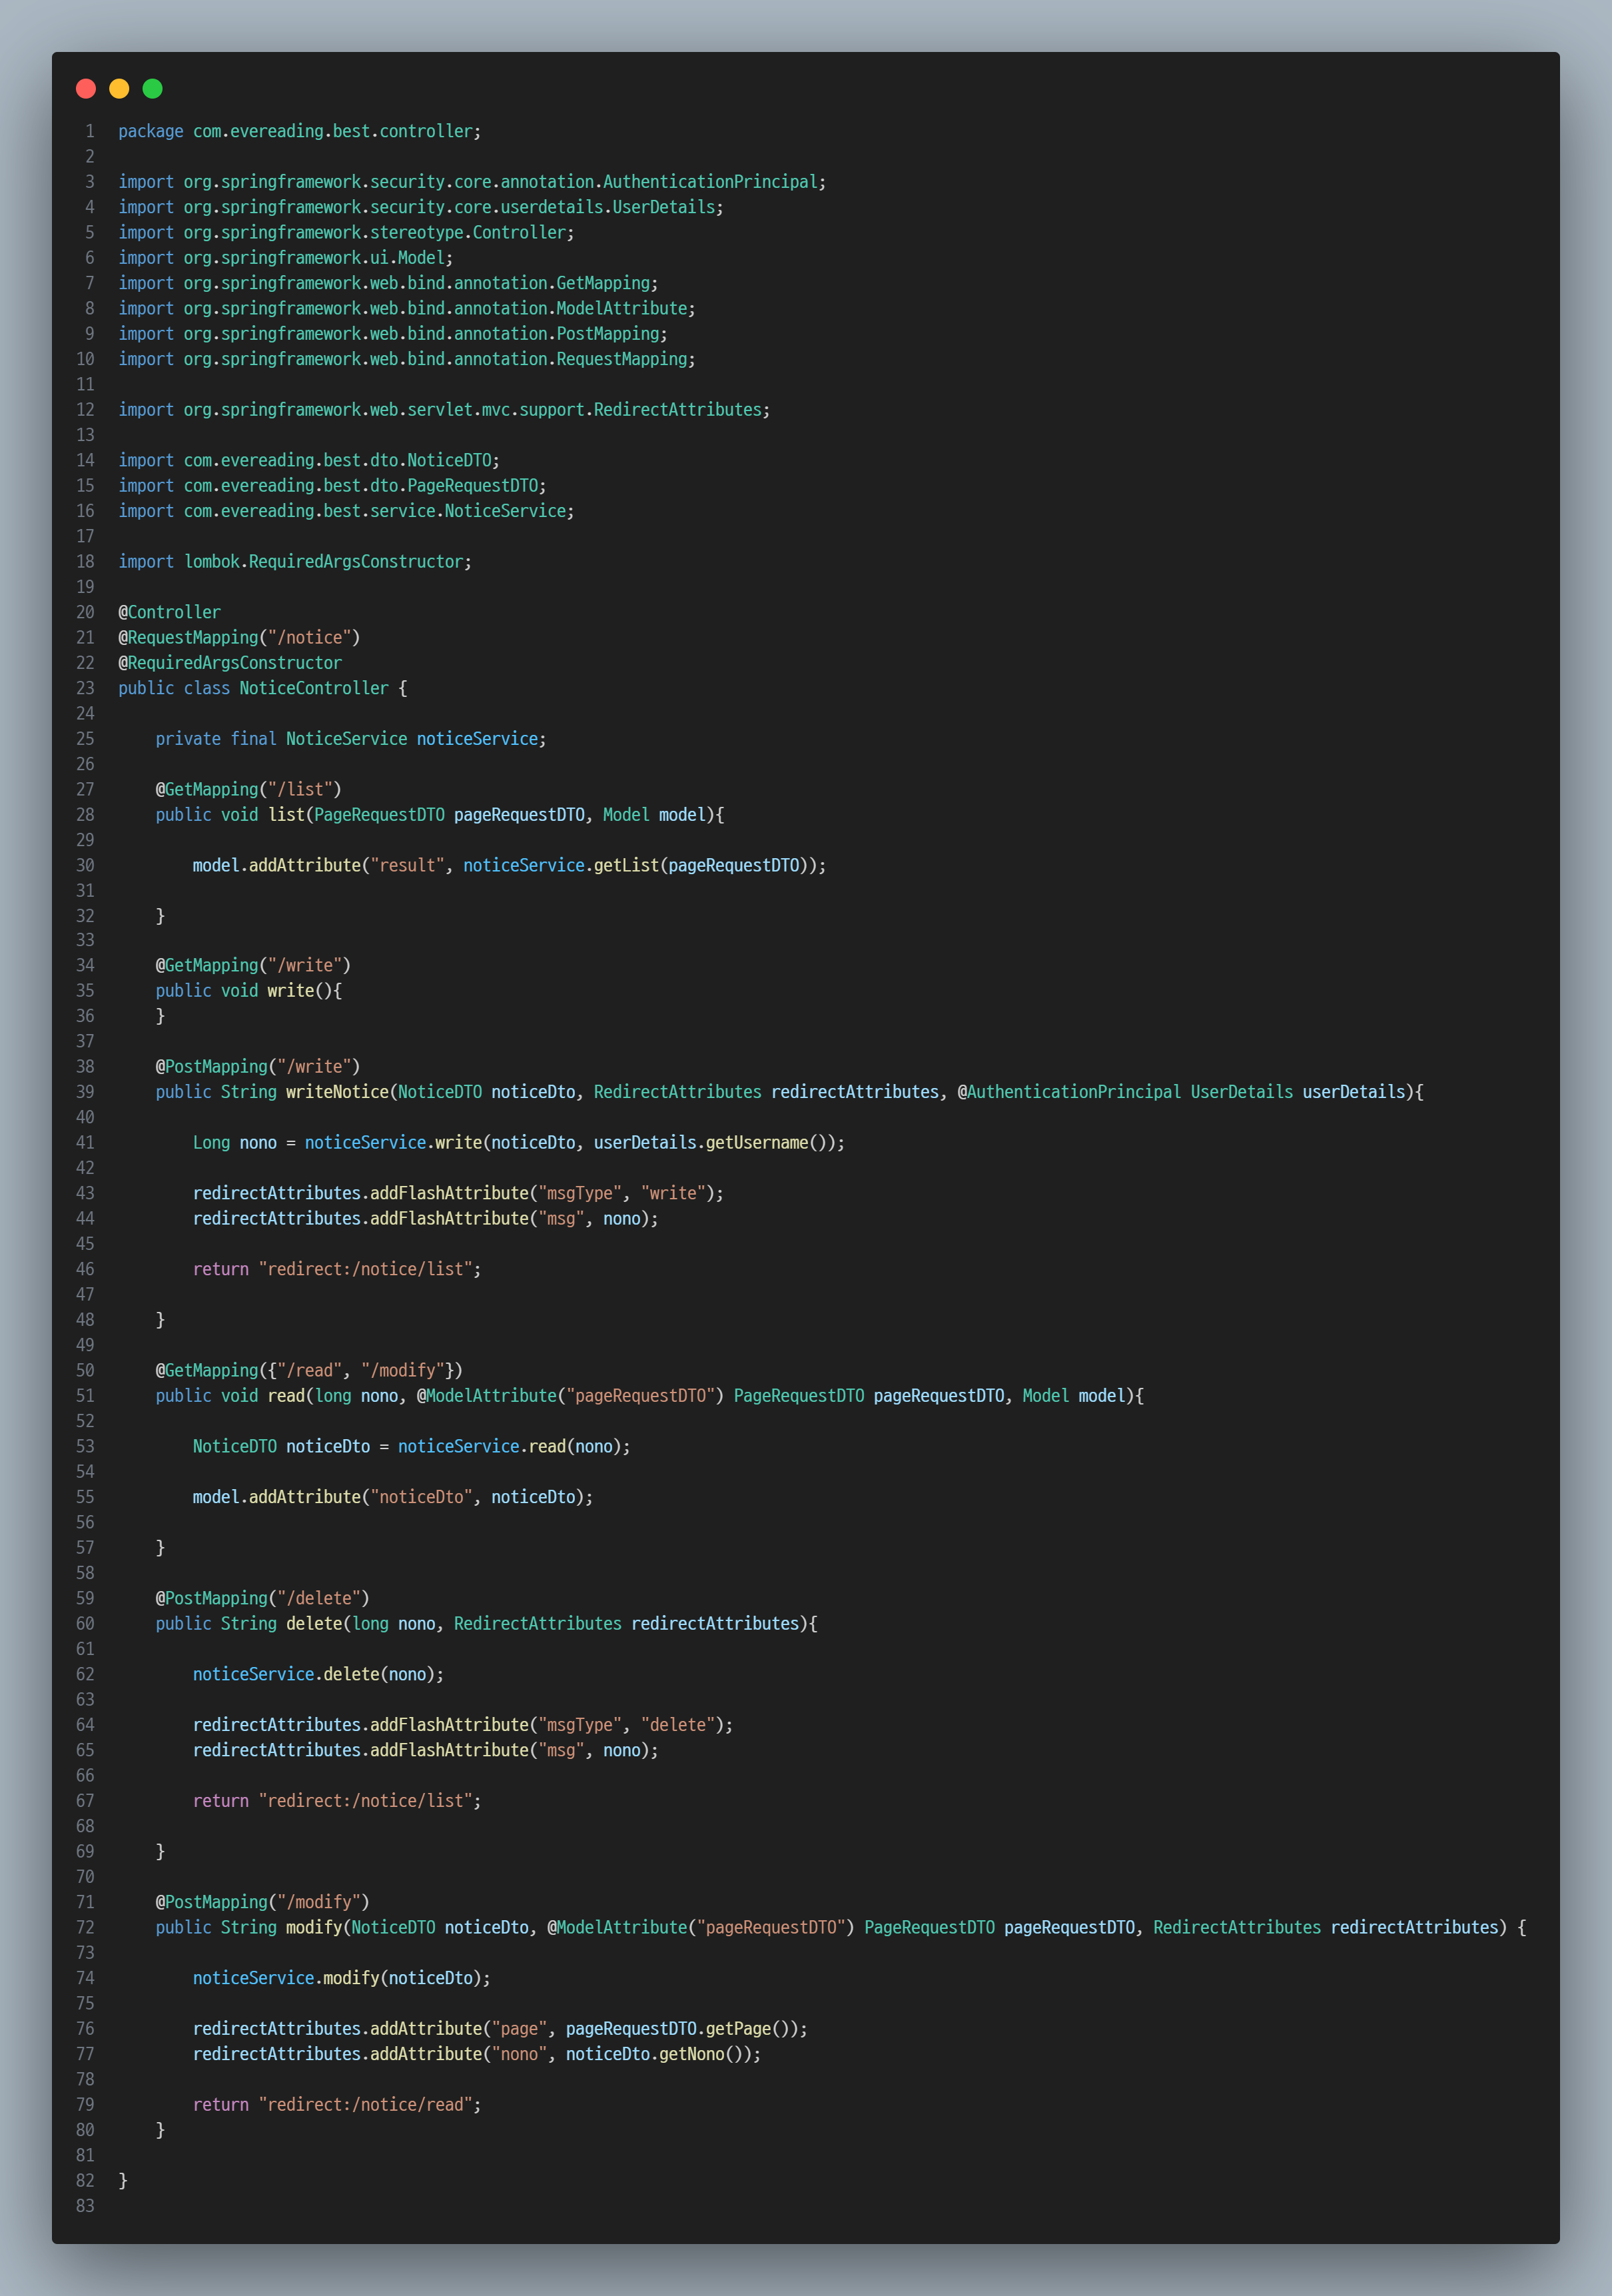Click '@PostMapping("/modify")' annotation
Viewport: 1612px width, 2296px height.
point(262,1902)
